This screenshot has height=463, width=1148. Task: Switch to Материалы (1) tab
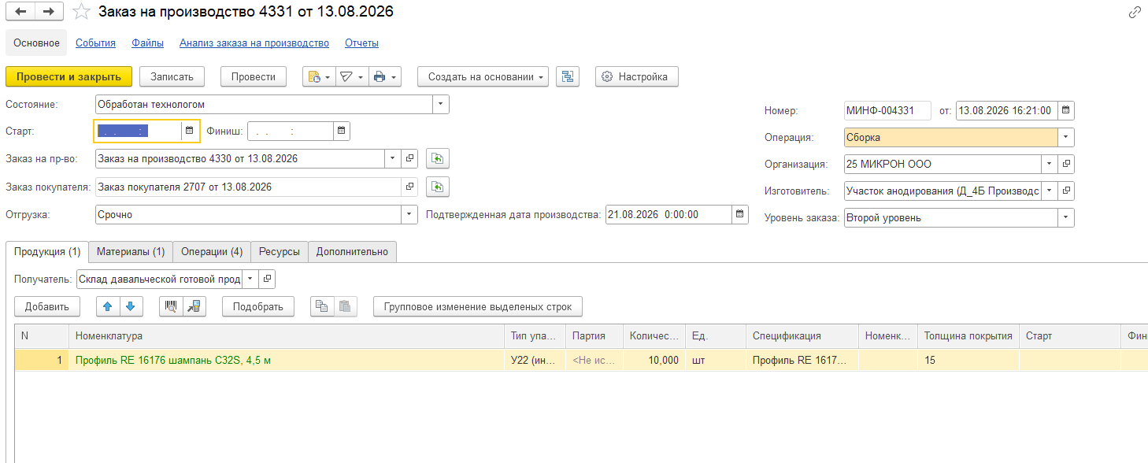[x=131, y=251]
